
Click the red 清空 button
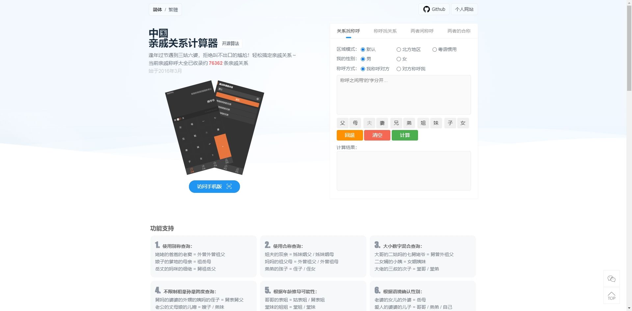point(377,135)
